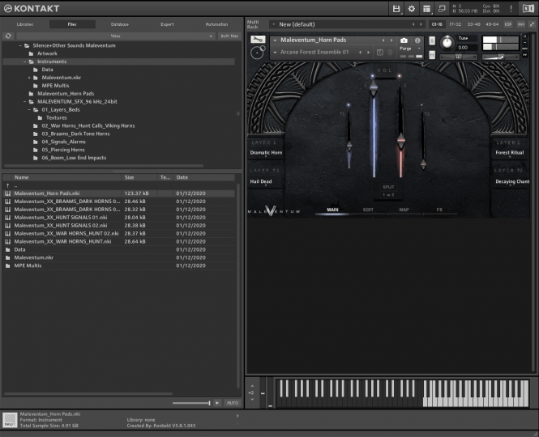The height and width of the screenshot is (437, 539).
Task: Select next snapshot of Arcane Forest Ensemble
Action: point(368,52)
